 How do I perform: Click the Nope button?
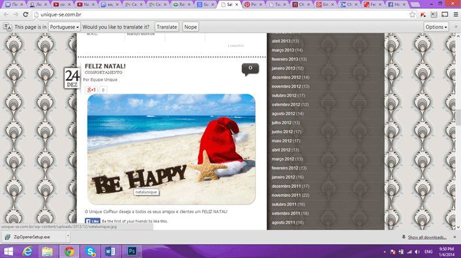click(190, 27)
